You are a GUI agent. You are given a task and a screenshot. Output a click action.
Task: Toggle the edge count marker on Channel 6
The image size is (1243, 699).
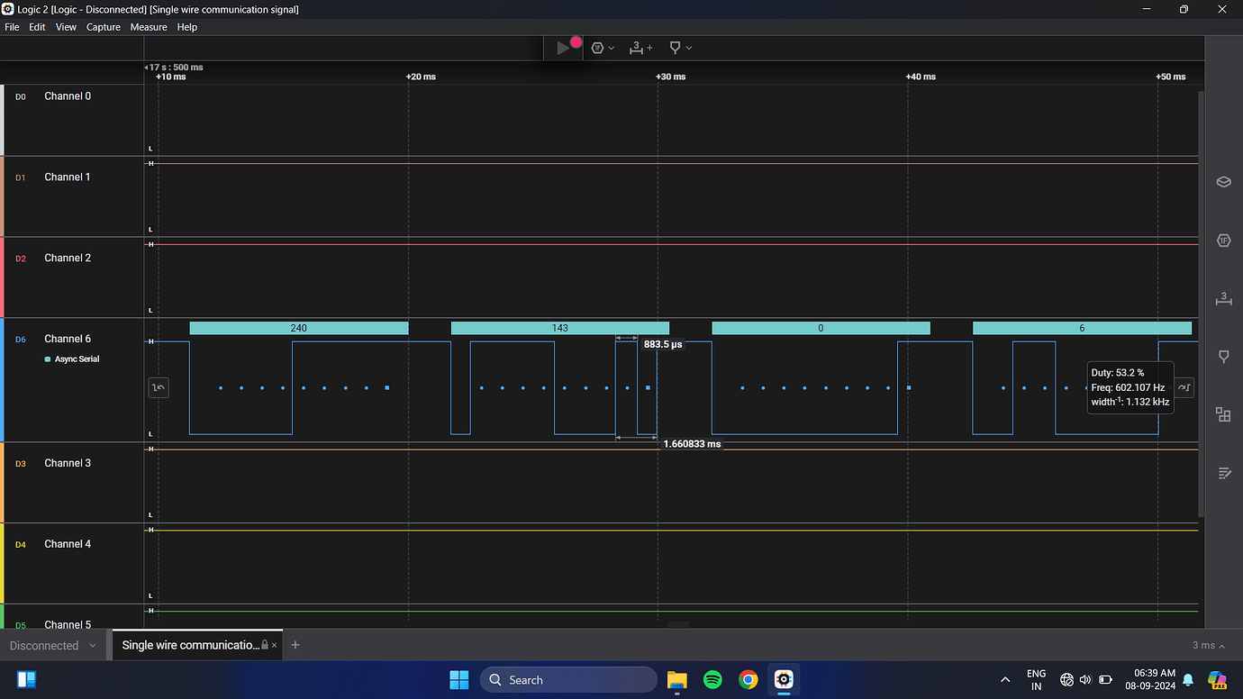pos(159,387)
